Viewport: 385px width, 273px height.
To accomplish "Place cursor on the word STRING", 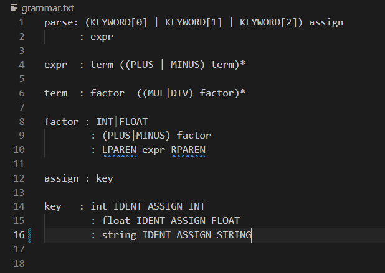I will coord(234,235).
